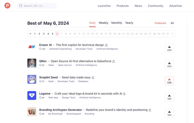Open the Products menu
Image resolution: width=194 pixels, height=123 pixels.
point(122,6)
